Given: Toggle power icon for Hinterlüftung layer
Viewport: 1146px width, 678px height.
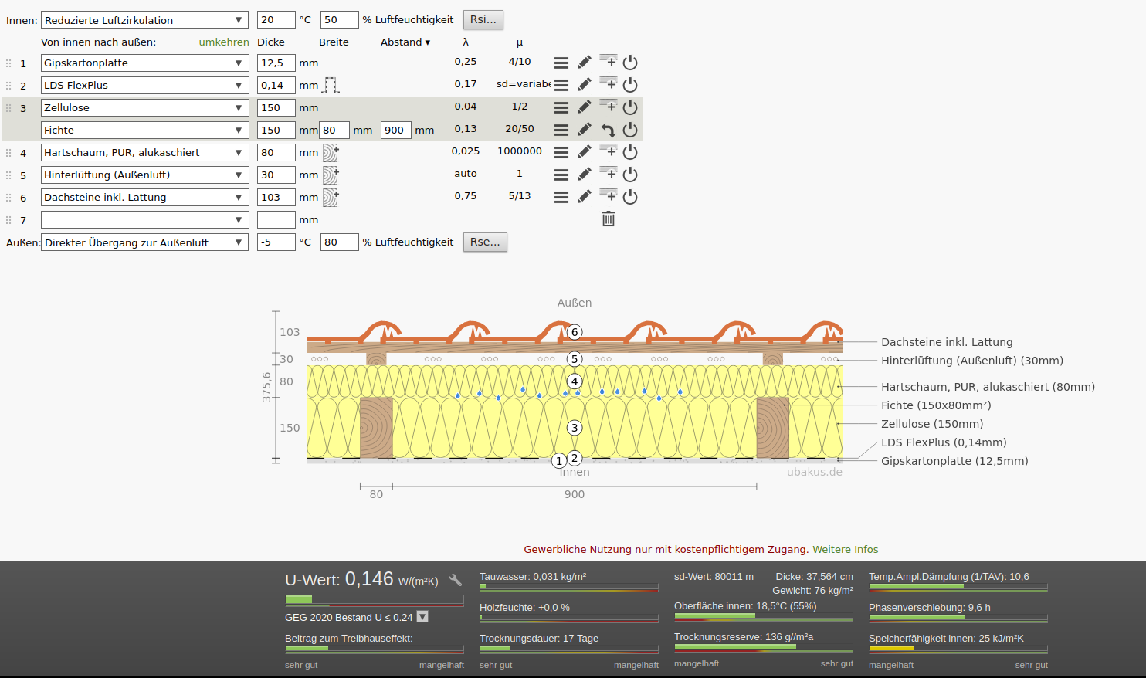Looking at the screenshot, I should [630, 175].
